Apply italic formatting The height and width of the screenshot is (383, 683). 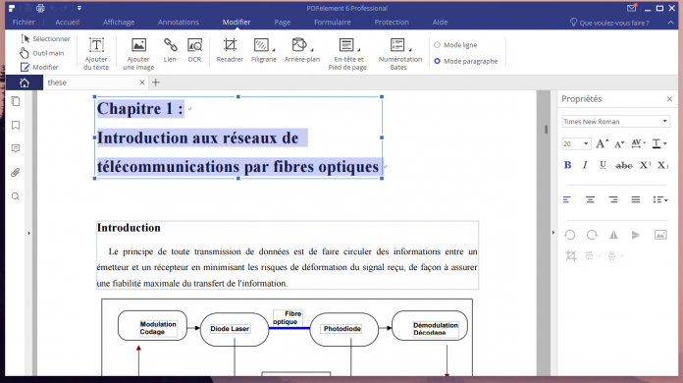coord(585,165)
